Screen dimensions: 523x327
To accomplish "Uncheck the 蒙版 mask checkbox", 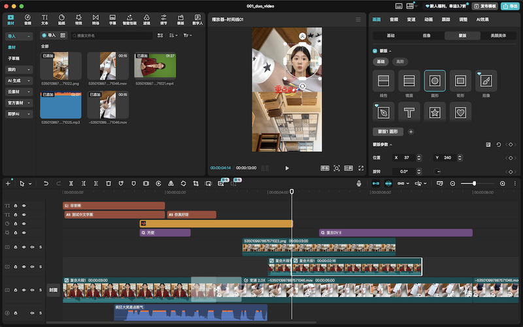I will tap(375, 50).
